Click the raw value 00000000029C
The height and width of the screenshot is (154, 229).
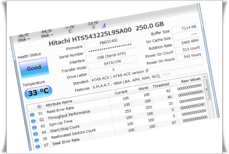[193, 106]
